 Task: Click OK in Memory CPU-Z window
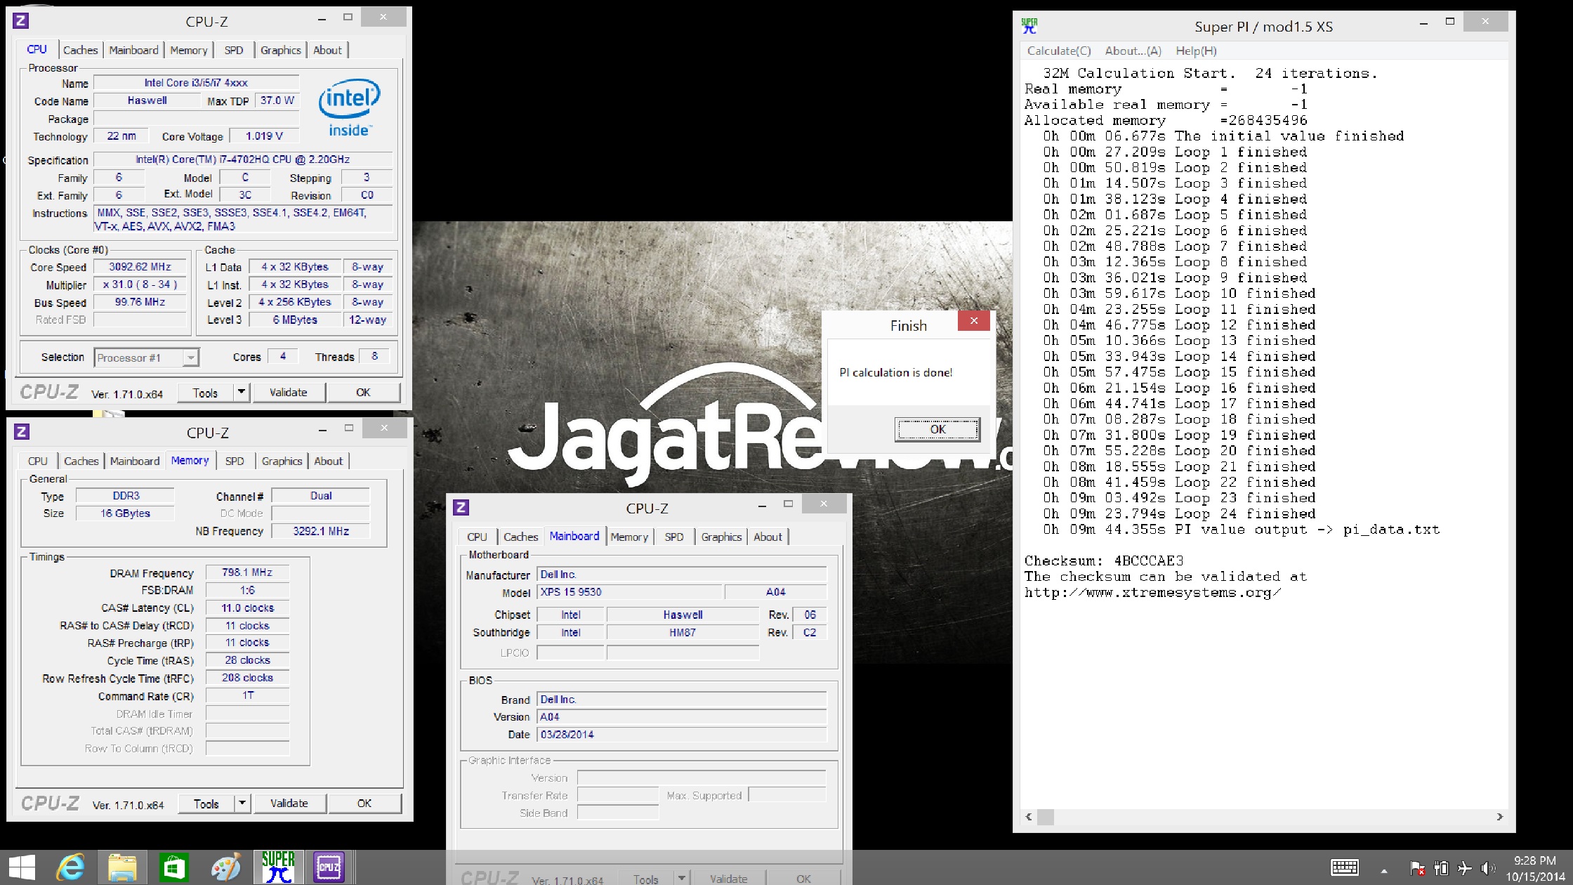tap(364, 804)
